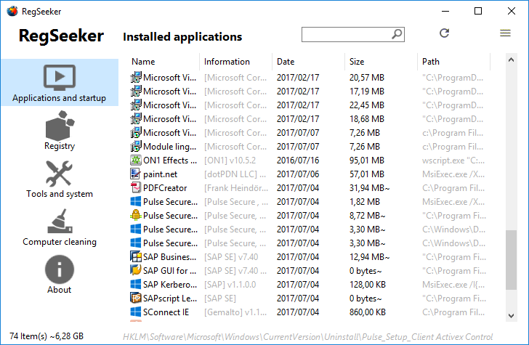
Task: Click the 57,01 MB size cell
Action: 367,174
